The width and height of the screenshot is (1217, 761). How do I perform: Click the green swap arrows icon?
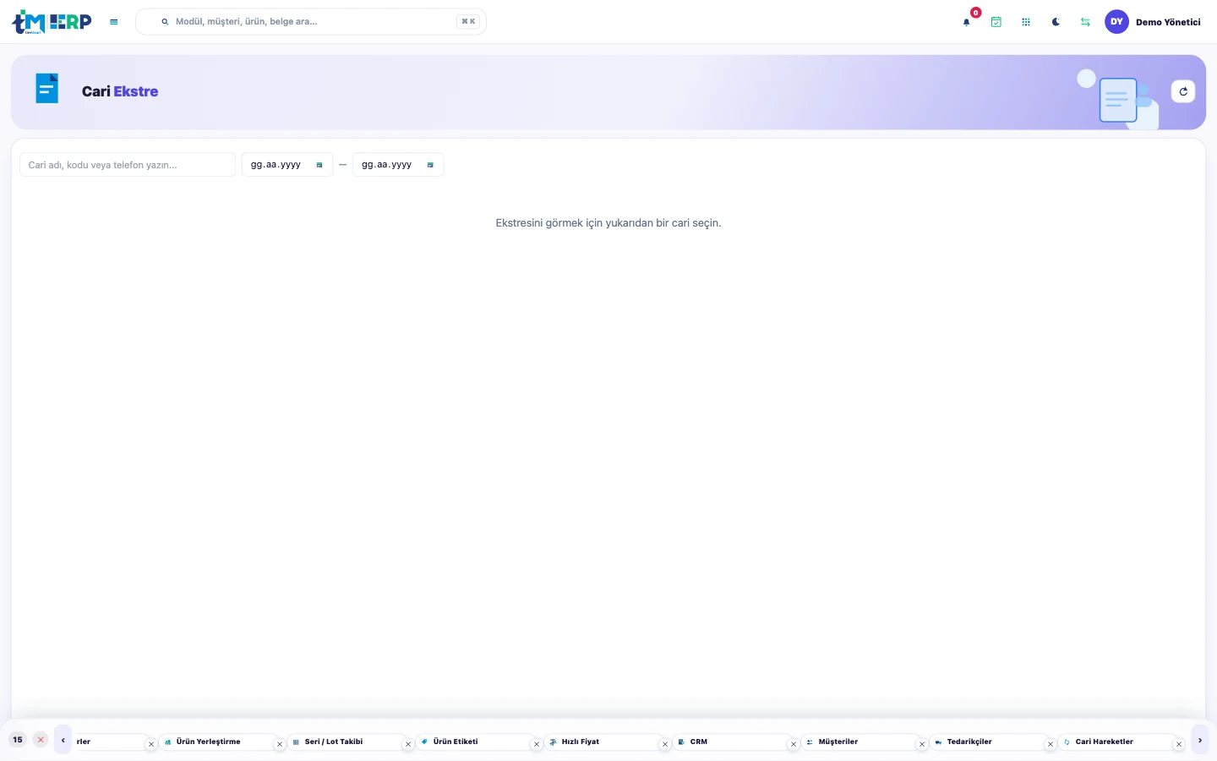pyautogui.click(x=1085, y=22)
